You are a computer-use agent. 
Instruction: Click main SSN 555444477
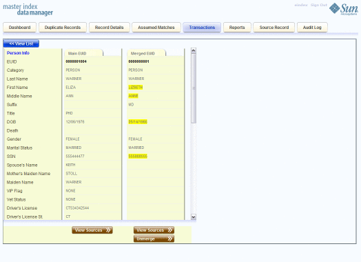pos(75,157)
